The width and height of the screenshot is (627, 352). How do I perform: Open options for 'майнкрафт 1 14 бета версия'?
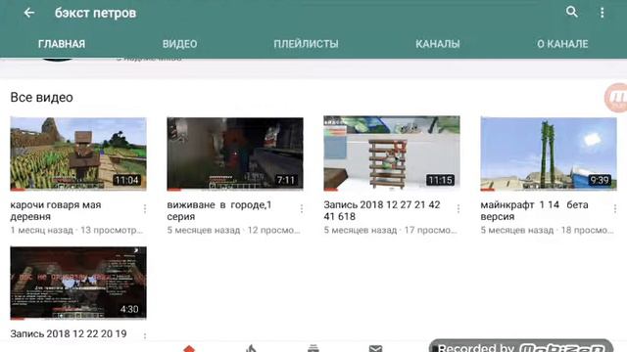tap(615, 208)
